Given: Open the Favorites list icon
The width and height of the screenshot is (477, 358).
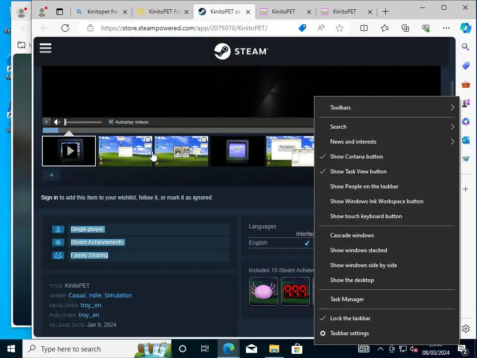Looking at the screenshot, I should (x=384, y=28).
